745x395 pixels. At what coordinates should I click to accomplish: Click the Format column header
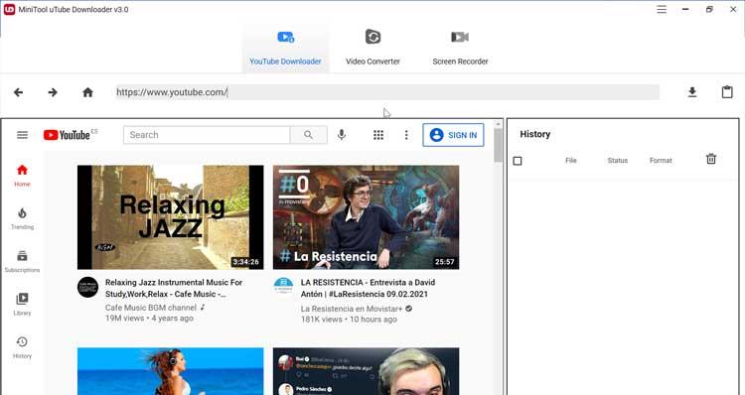pyautogui.click(x=661, y=161)
